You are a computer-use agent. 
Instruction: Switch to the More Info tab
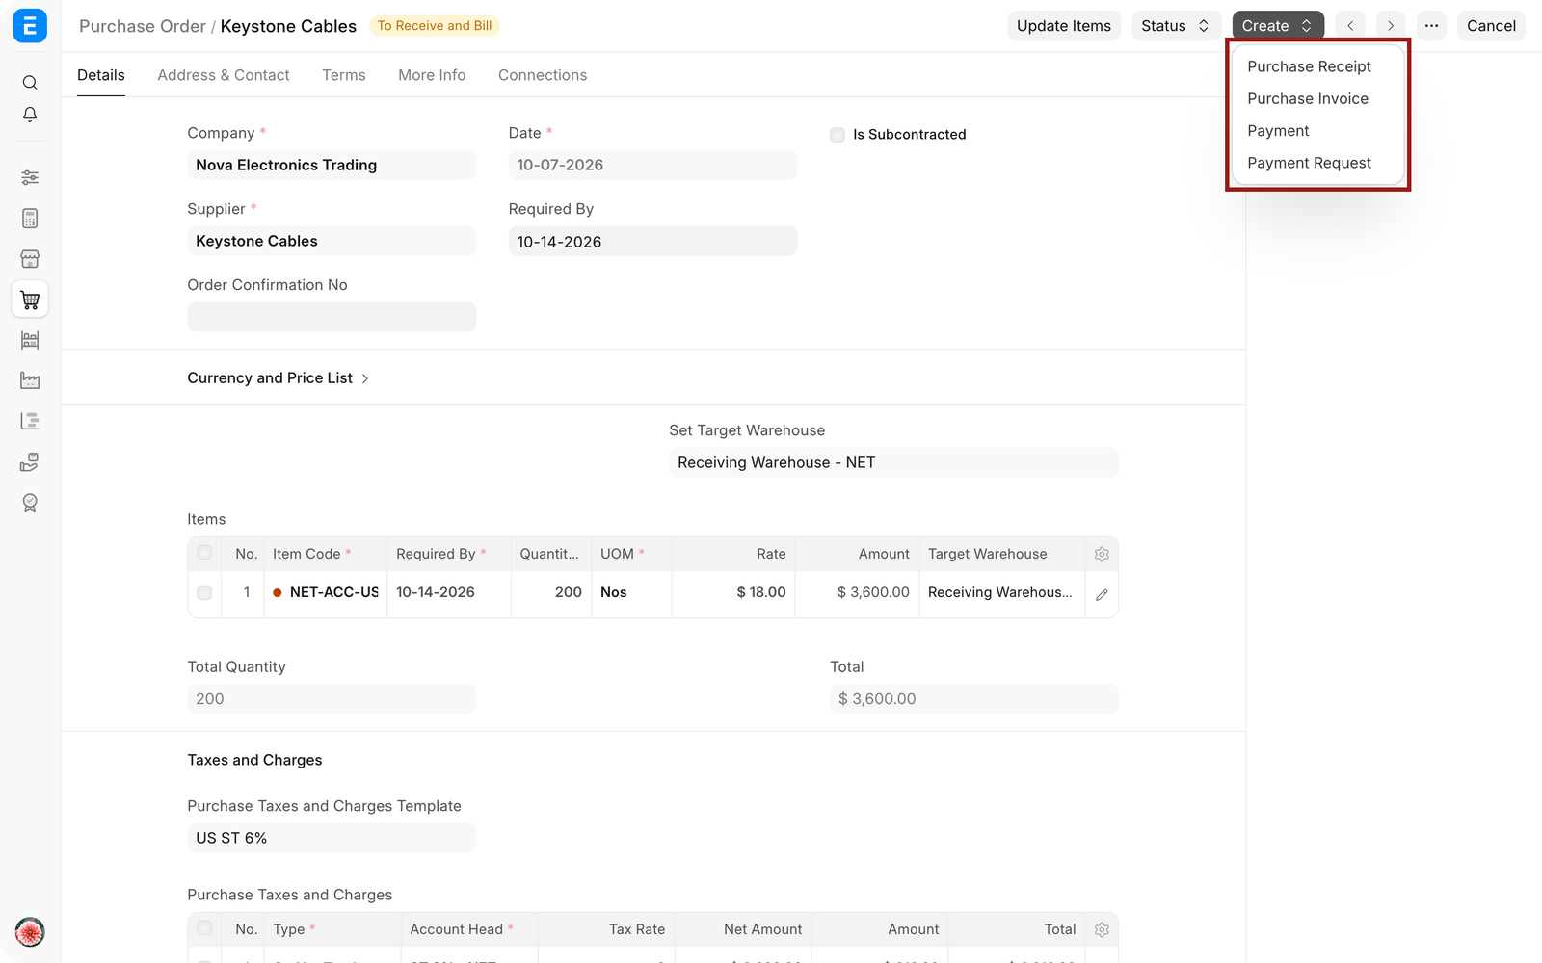tap(432, 75)
